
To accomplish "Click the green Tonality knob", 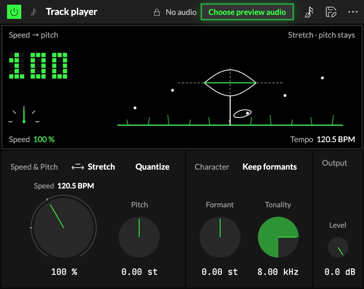I will 278,237.
